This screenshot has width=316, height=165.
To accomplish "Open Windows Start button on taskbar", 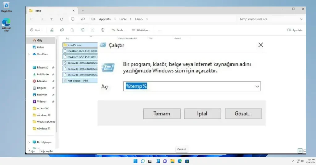I will coord(135,161).
